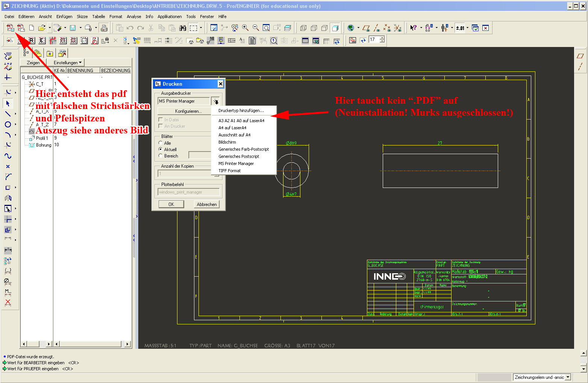Viewport: 588px width, 383px height.
Task: Close the Drucken dialog with X
Action: tap(221, 84)
